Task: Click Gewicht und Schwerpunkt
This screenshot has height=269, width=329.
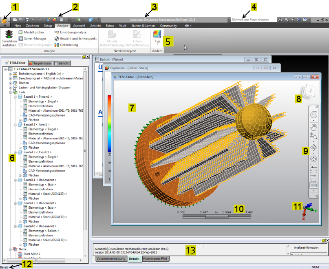Action: [x=75, y=38]
